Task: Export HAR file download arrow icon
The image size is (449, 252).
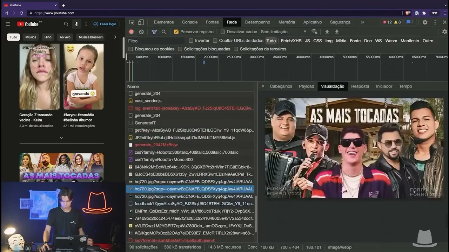Action: 337,31
